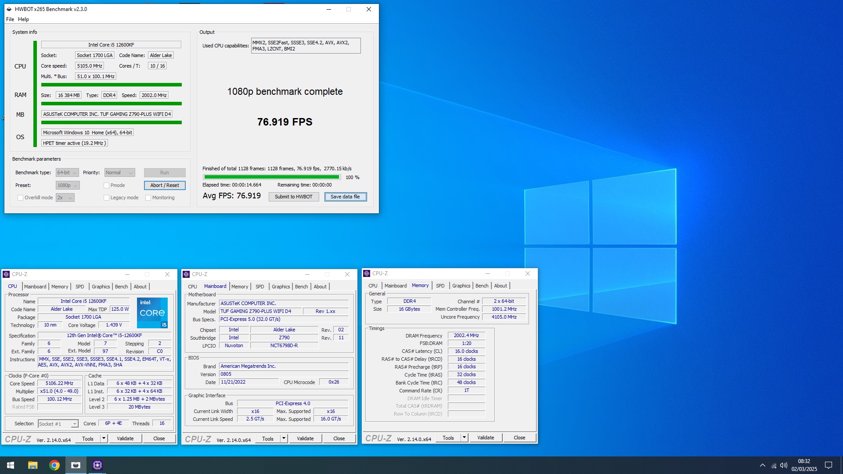
Task: Click the green bar below the Multi. * Bus row
Action: (112, 85)
